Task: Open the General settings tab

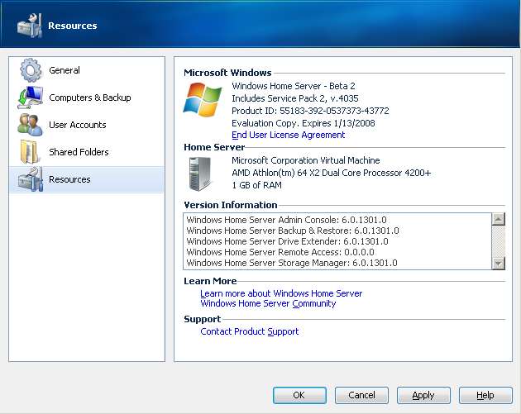Action: pos(87,70)
